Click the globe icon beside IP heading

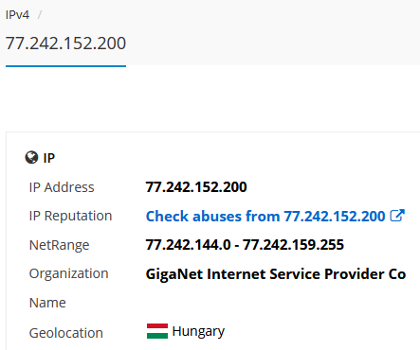point(31,158)
